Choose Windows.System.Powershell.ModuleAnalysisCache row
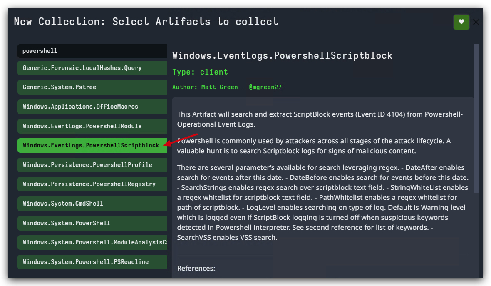Screen dimensions: 491x286 pos(92,242)
